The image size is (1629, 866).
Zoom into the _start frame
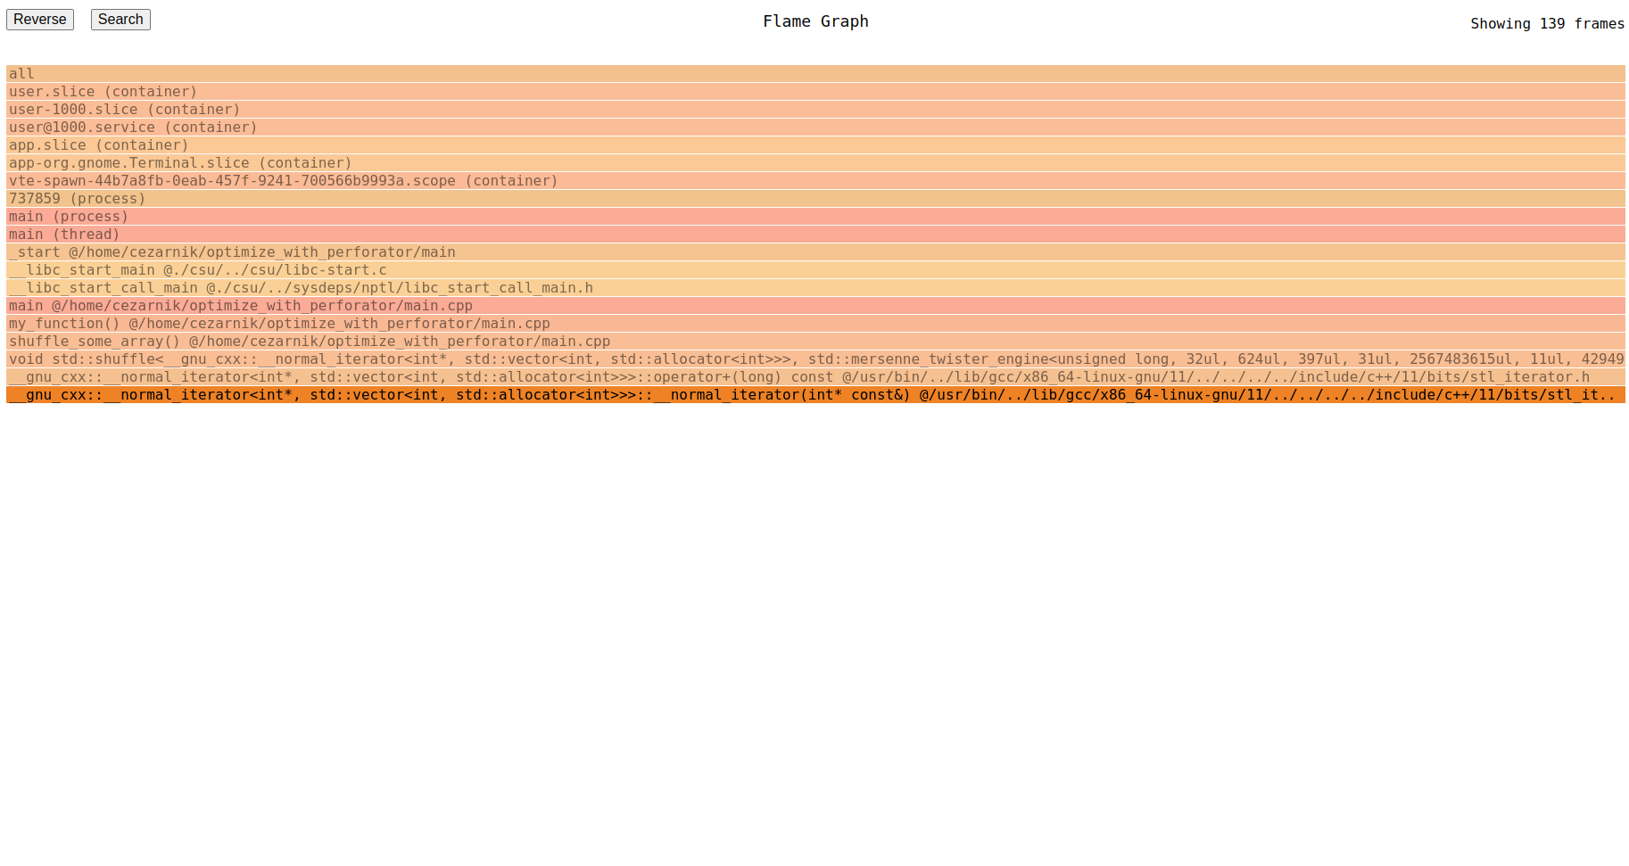(x=814, y=252)
